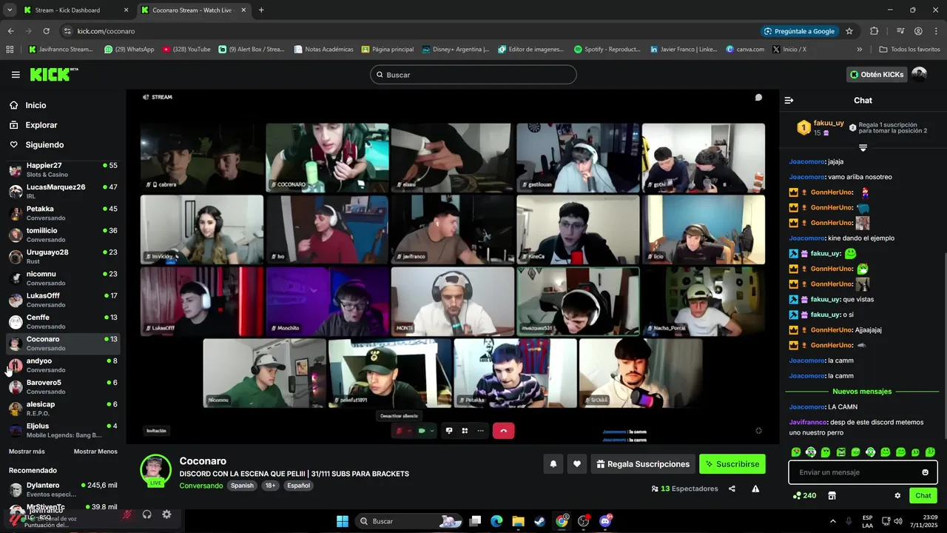This screenshot has height=533, width=947.
Task: Open the Chrome three-dot menu
Action: (935, 31)
